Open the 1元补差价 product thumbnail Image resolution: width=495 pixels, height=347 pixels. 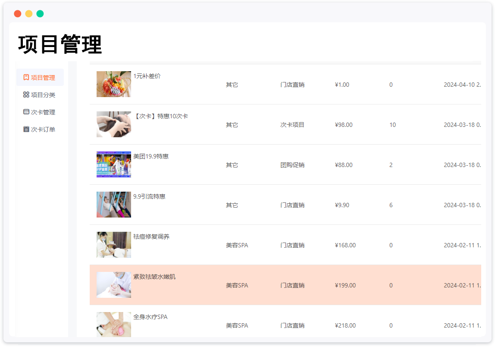tap(114, 84)
